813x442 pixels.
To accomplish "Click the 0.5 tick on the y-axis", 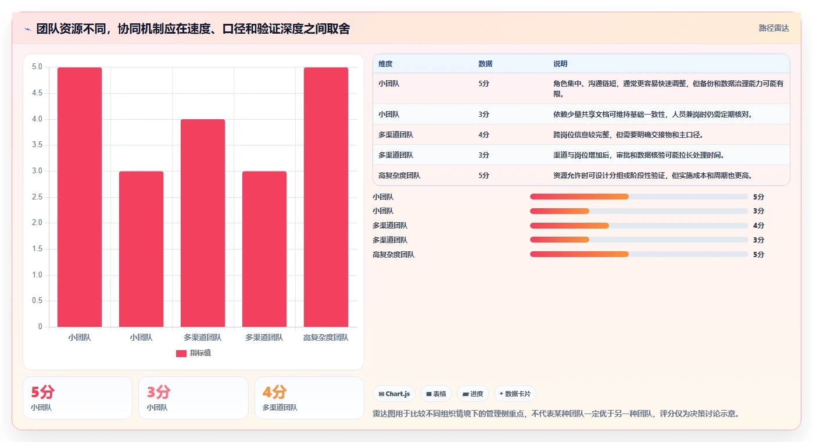I will click(x=37, y=301).
